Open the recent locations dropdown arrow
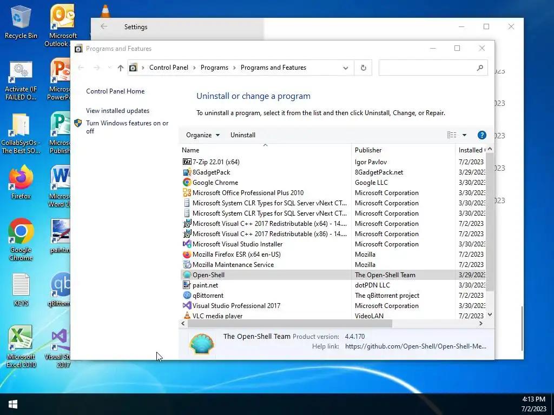 click(x=109, y=68)
